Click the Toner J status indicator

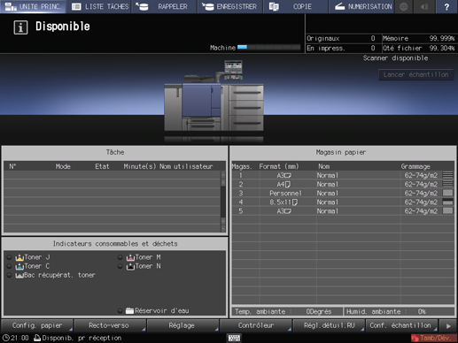pos(9,257)
